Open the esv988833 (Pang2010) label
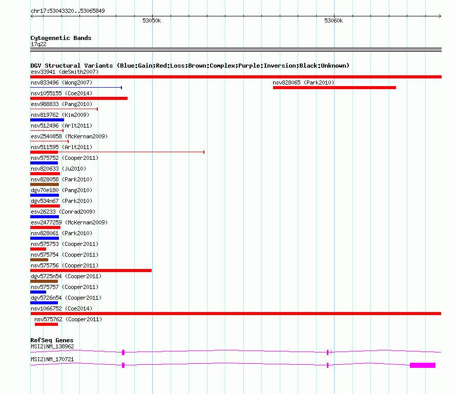The width and height of the screenshot is (456, 394). [61, 104]
